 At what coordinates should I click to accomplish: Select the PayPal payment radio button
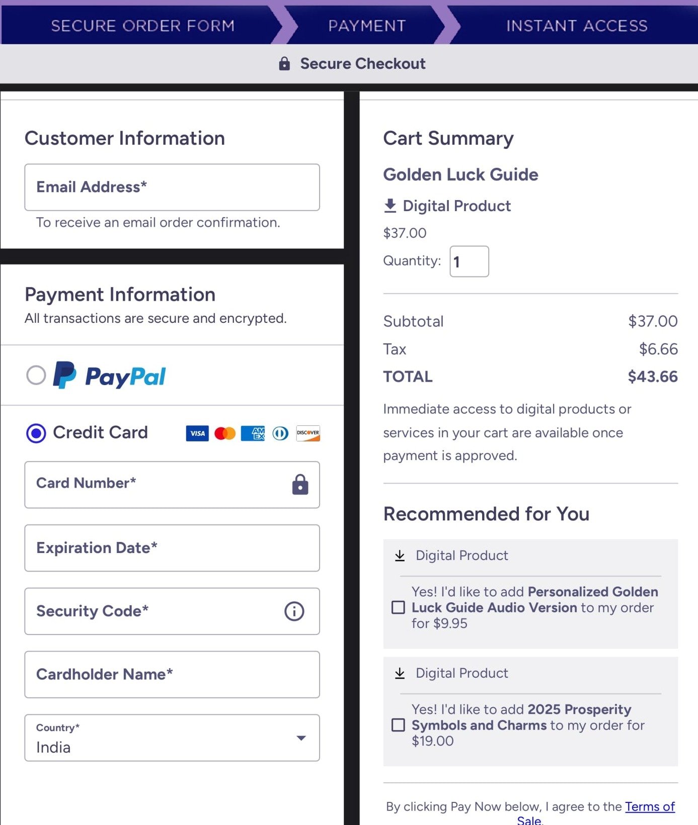[x=36, y=375]
